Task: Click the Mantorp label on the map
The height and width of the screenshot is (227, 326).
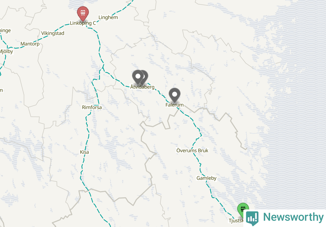Action: click(30, 44)
